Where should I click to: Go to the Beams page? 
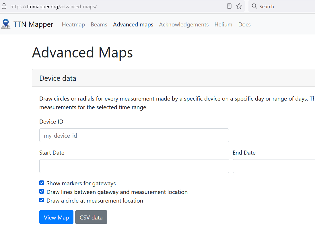[x=99, y=24]
